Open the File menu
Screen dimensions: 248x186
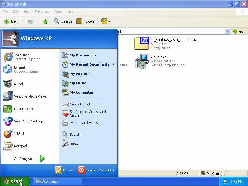click(x=5, y=11)
